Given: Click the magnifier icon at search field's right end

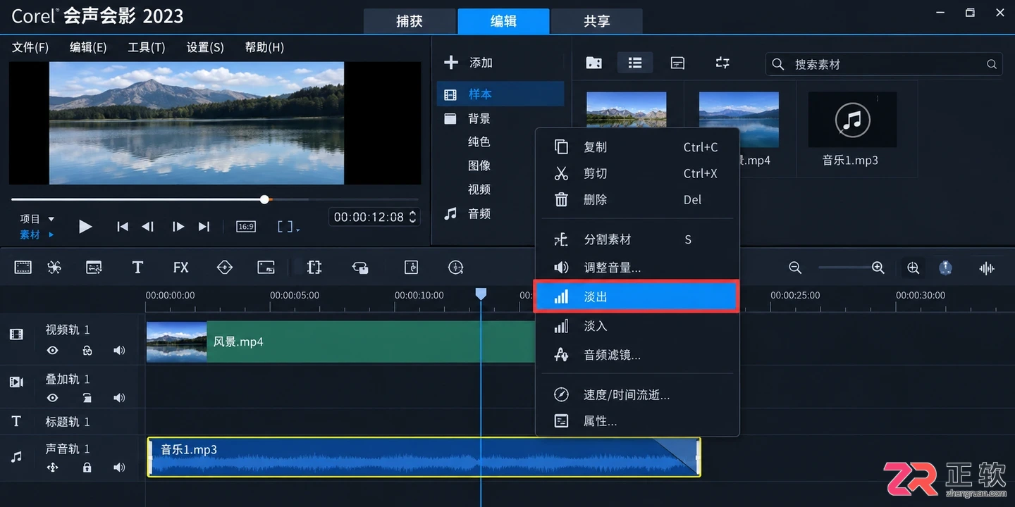Looking at the screenshot, I should [x=992, y=64].
